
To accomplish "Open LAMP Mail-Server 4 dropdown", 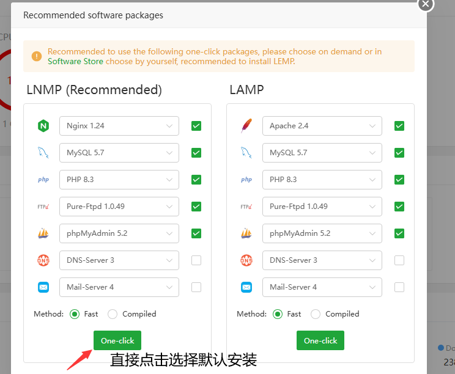I will 322,287.
